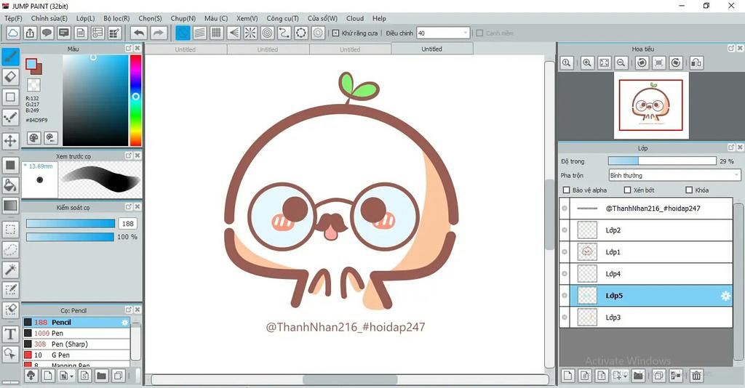Select the Magic Wand tool
The width and height of the screenshot is (745, 388).
10,270
